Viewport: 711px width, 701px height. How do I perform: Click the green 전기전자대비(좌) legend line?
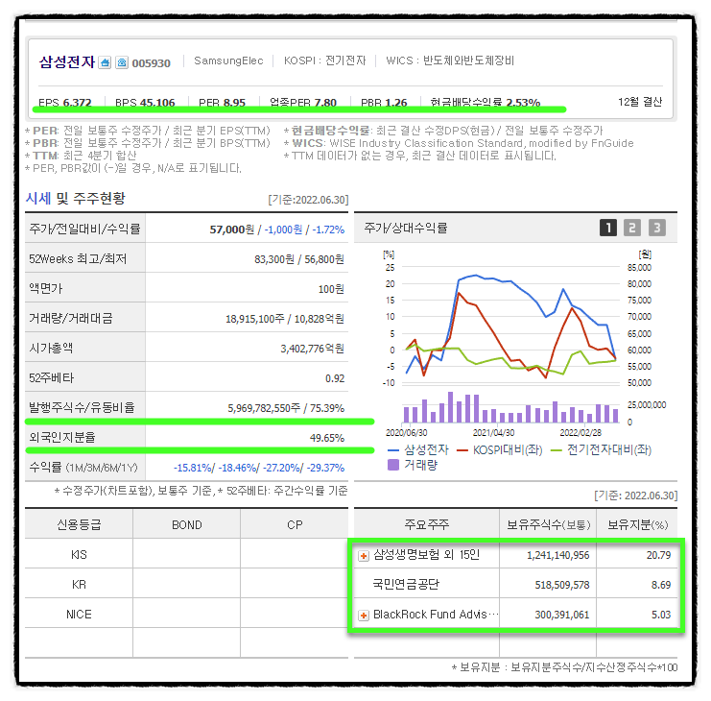pyautogui.click(x=556, y=450)
